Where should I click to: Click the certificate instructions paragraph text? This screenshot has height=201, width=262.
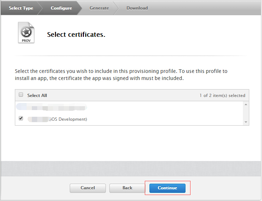coord(121,75)
